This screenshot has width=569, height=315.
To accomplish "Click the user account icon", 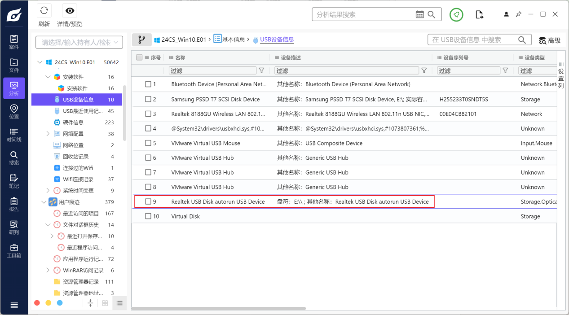I will tap(507, 14).
